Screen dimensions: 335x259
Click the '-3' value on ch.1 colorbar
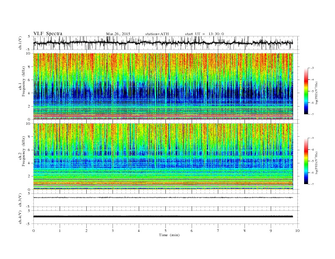pos(312,68)
